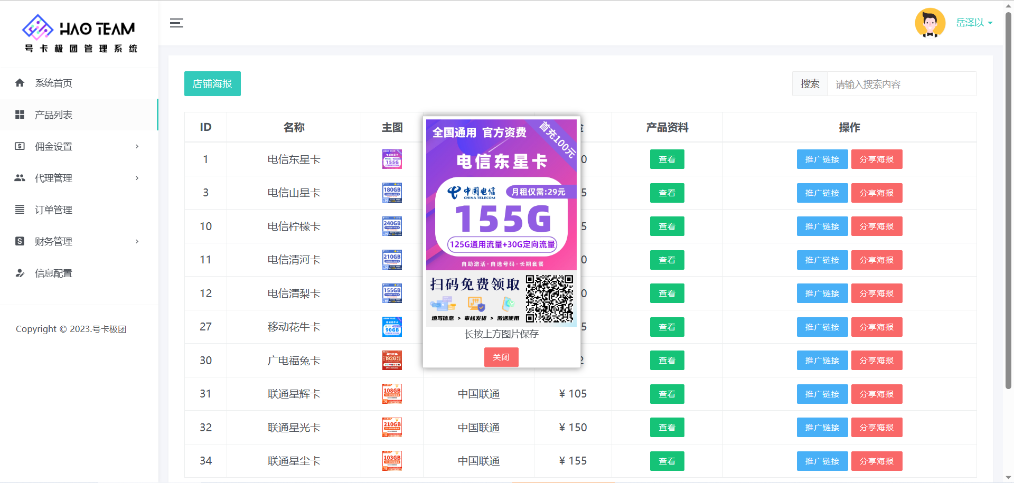Open 信息配置 menu item
The width and height of the screenshot is (1014, 483).
pyautogui.click(x=79, y=273)
